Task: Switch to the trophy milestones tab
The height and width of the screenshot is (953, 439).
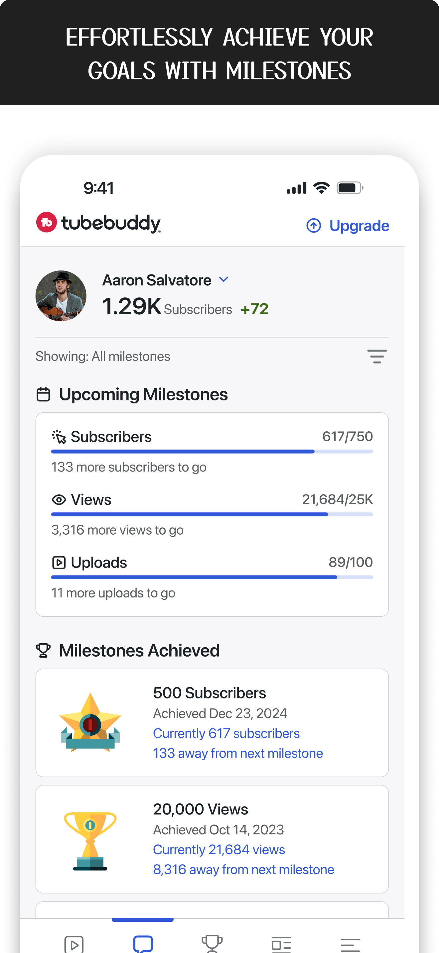Action: tap(212, 944)
